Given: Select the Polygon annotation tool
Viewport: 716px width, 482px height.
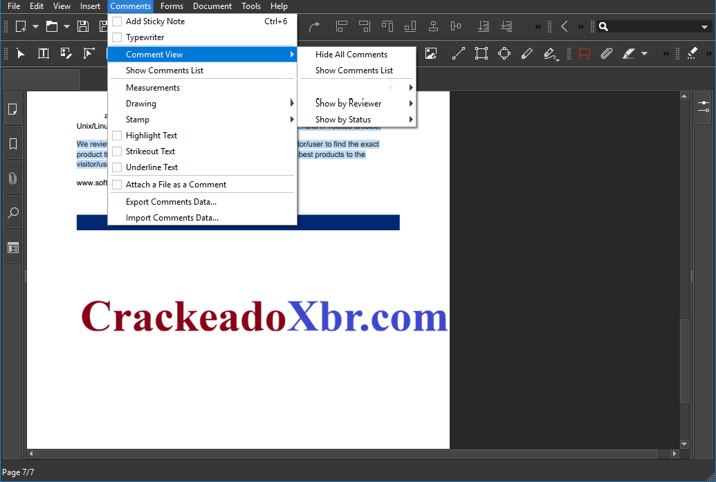Looking at the screenshot, I should coord(504,53).
